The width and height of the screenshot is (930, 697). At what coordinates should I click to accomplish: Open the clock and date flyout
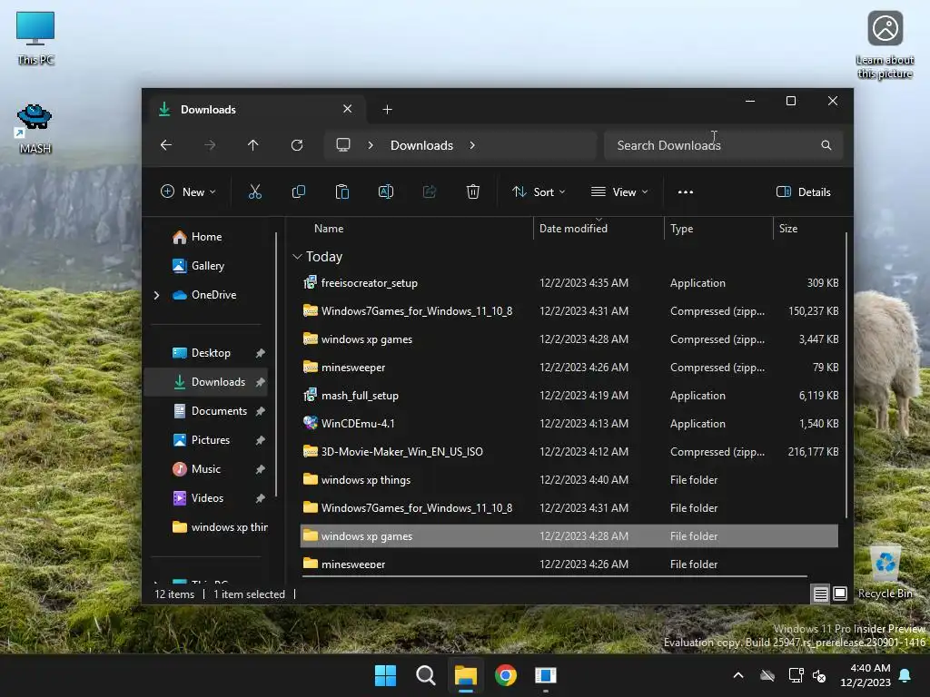[866, 675]
